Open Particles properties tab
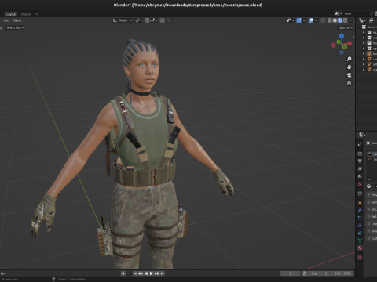 [x=360, y=218]
